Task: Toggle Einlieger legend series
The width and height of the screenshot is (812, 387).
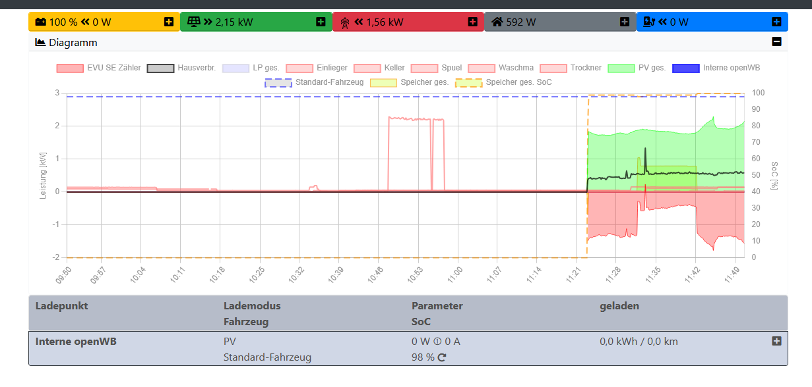Action: 317,68
